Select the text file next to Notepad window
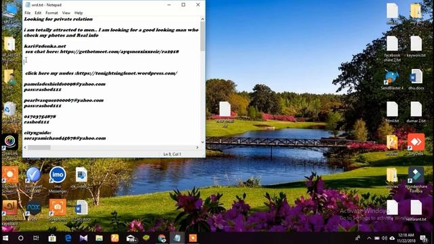The width and height of the screenshot is (434, 244). coord(225,115)
